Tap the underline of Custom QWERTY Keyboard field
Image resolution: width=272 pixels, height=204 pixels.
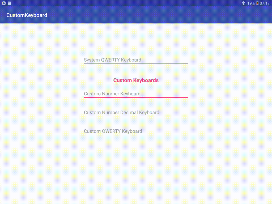pos(136,135)
